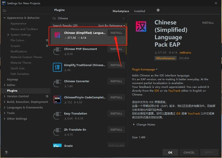Click INSTALL in the plugin details pane

click(x=208, y=23)
